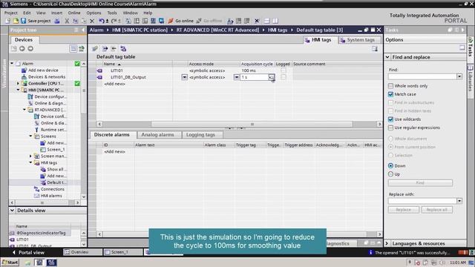Collapse the Details view panel
Viewport: 475px width, 267px height.
point(12,211)
